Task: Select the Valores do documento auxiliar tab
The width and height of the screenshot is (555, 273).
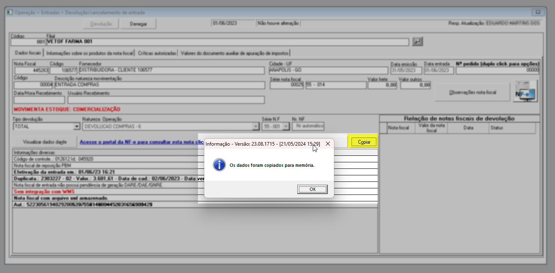Action: point(234,53)
